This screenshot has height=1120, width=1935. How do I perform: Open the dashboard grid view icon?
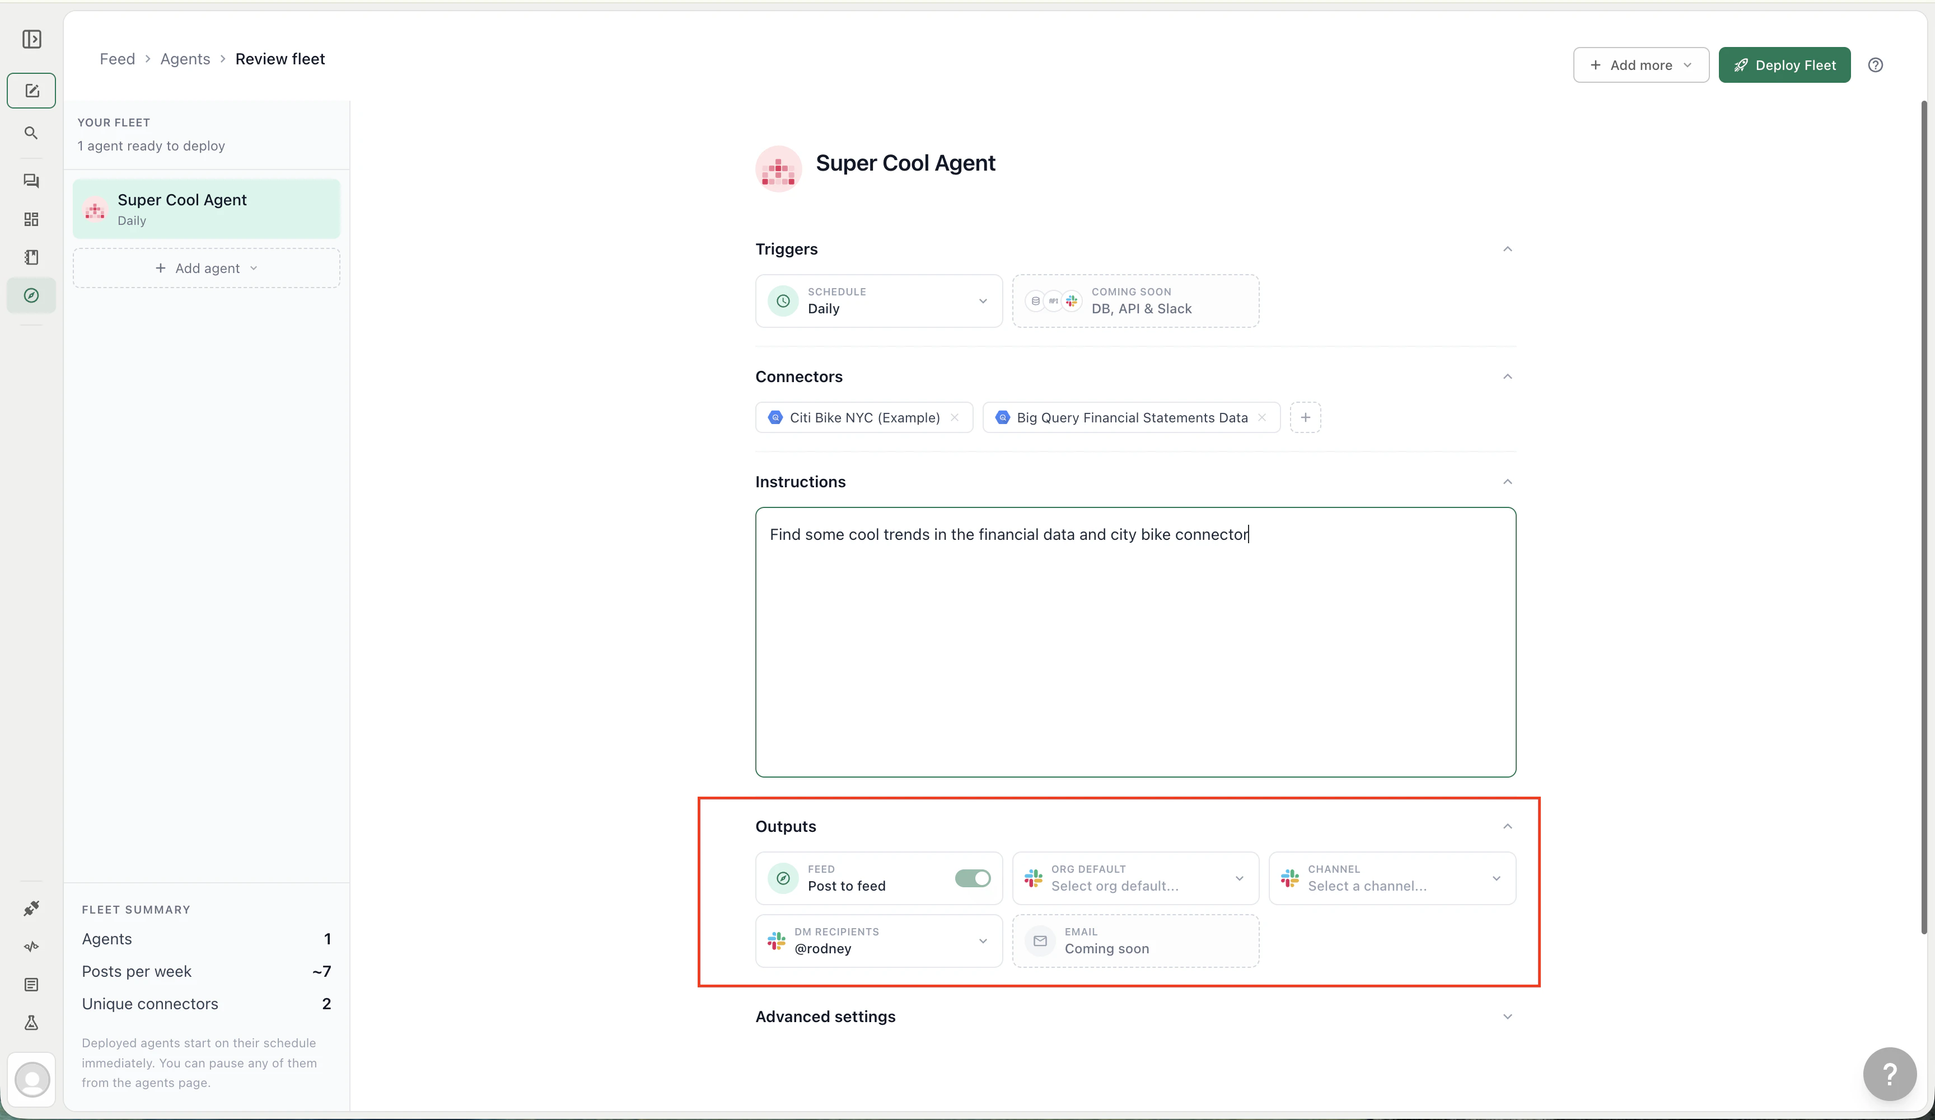coord(31,219)
